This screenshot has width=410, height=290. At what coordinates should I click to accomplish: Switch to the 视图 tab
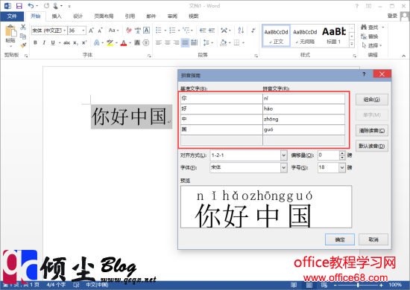tap(194, 16)
